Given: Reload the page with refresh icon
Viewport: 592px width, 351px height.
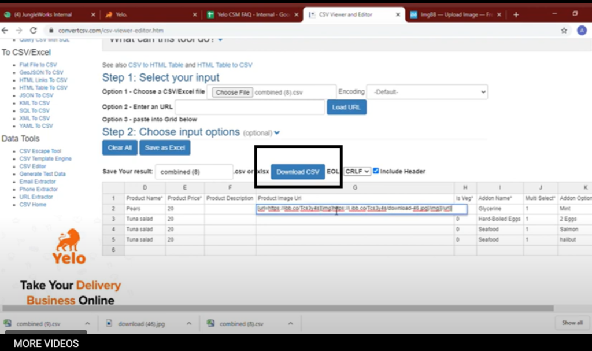Looking at the screenshot, I should (x=33, y=30).
